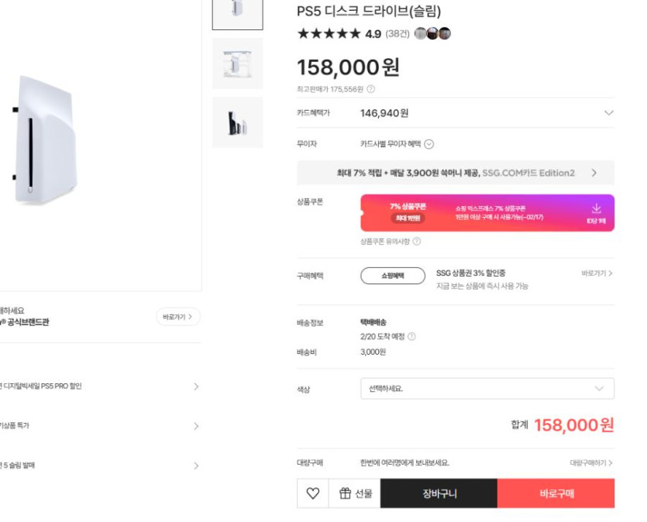Select the second product thumbnail

(237, 64)
